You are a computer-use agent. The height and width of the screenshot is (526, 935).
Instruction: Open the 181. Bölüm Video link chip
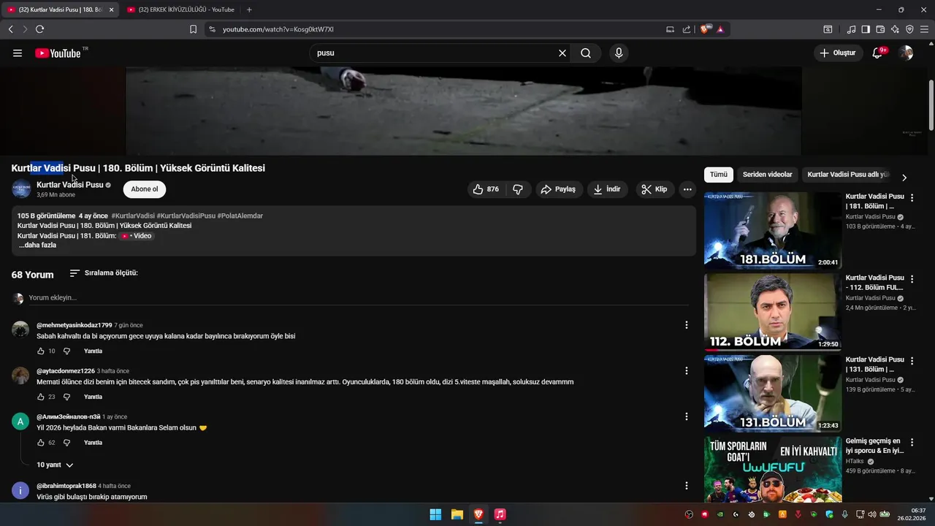tap(137, 236)
